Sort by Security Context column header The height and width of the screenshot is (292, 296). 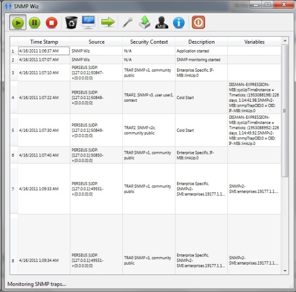[x=149, y=42]
